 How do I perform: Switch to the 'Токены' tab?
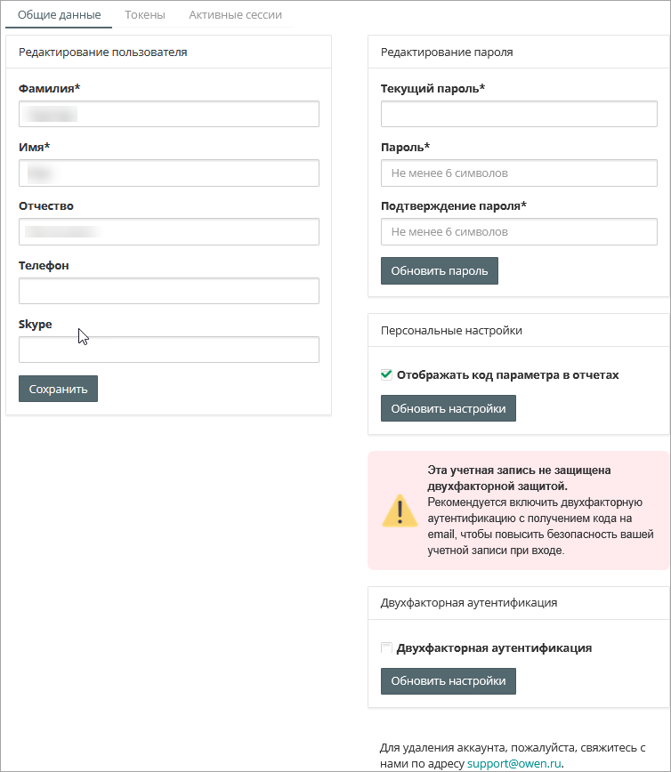144,15
